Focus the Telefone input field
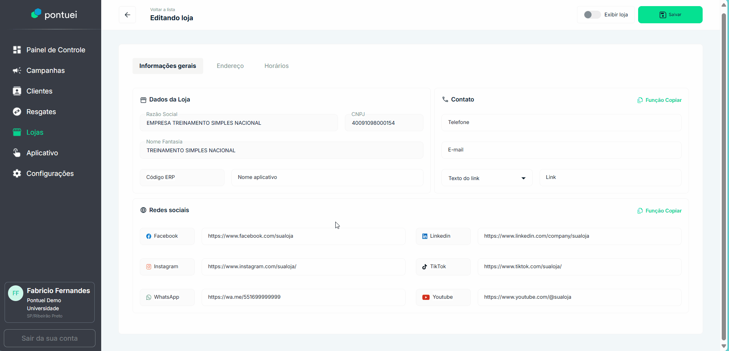This screenshot has width=729, height=351. click(561, 122)
